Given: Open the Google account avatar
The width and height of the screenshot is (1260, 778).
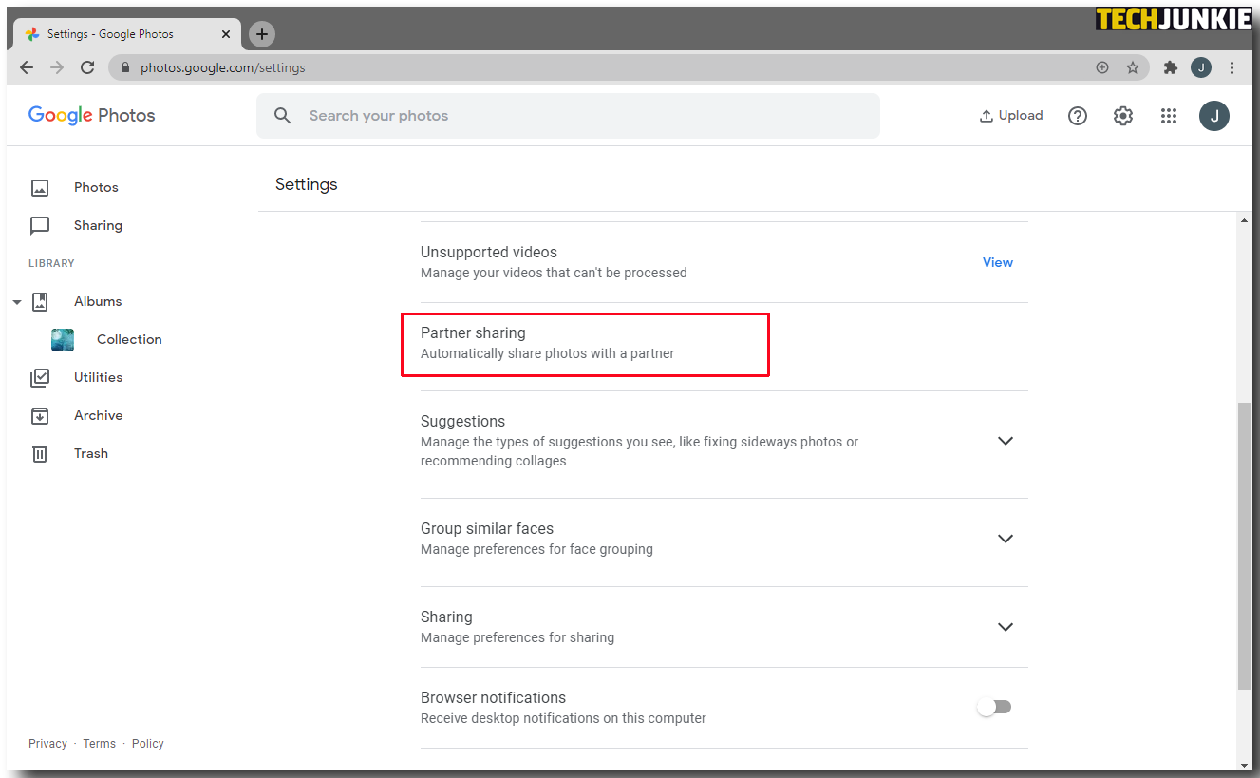Looking at the screenshot, I should 1214,116.
